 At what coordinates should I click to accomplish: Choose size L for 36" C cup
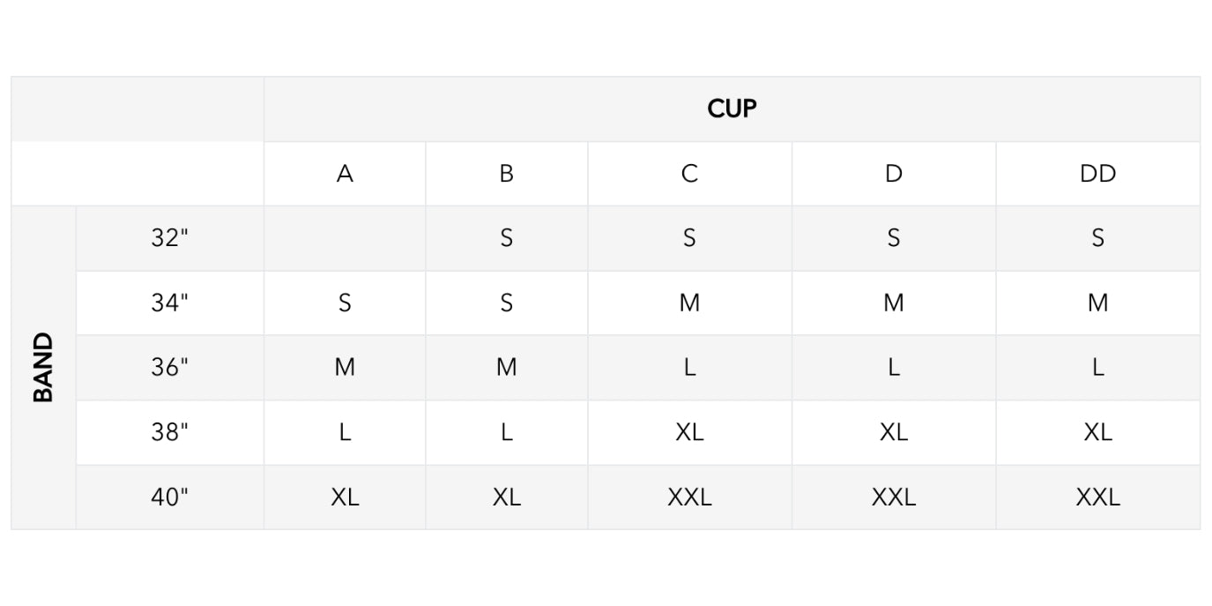click(689, 367)
